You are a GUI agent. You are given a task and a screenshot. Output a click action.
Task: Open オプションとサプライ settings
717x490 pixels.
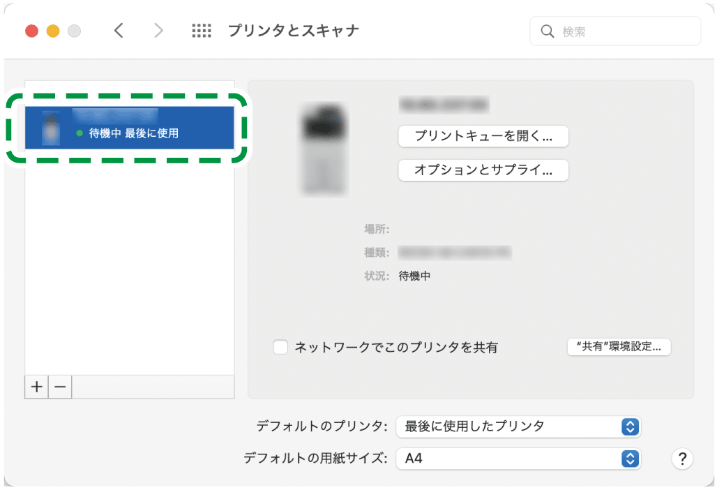[x=483, y=170]
